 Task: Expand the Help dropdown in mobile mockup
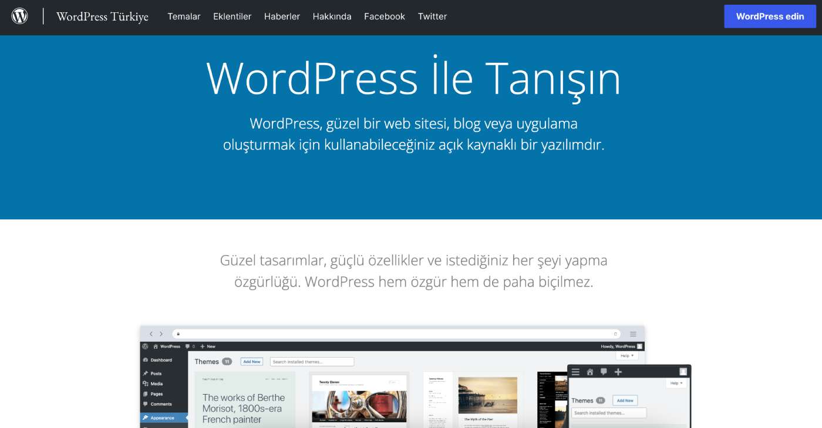pos(676,383)
